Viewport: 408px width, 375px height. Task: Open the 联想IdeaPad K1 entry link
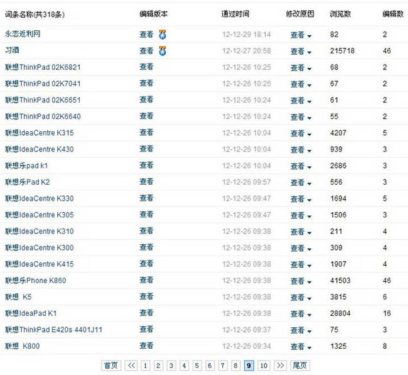pos(31,313)
